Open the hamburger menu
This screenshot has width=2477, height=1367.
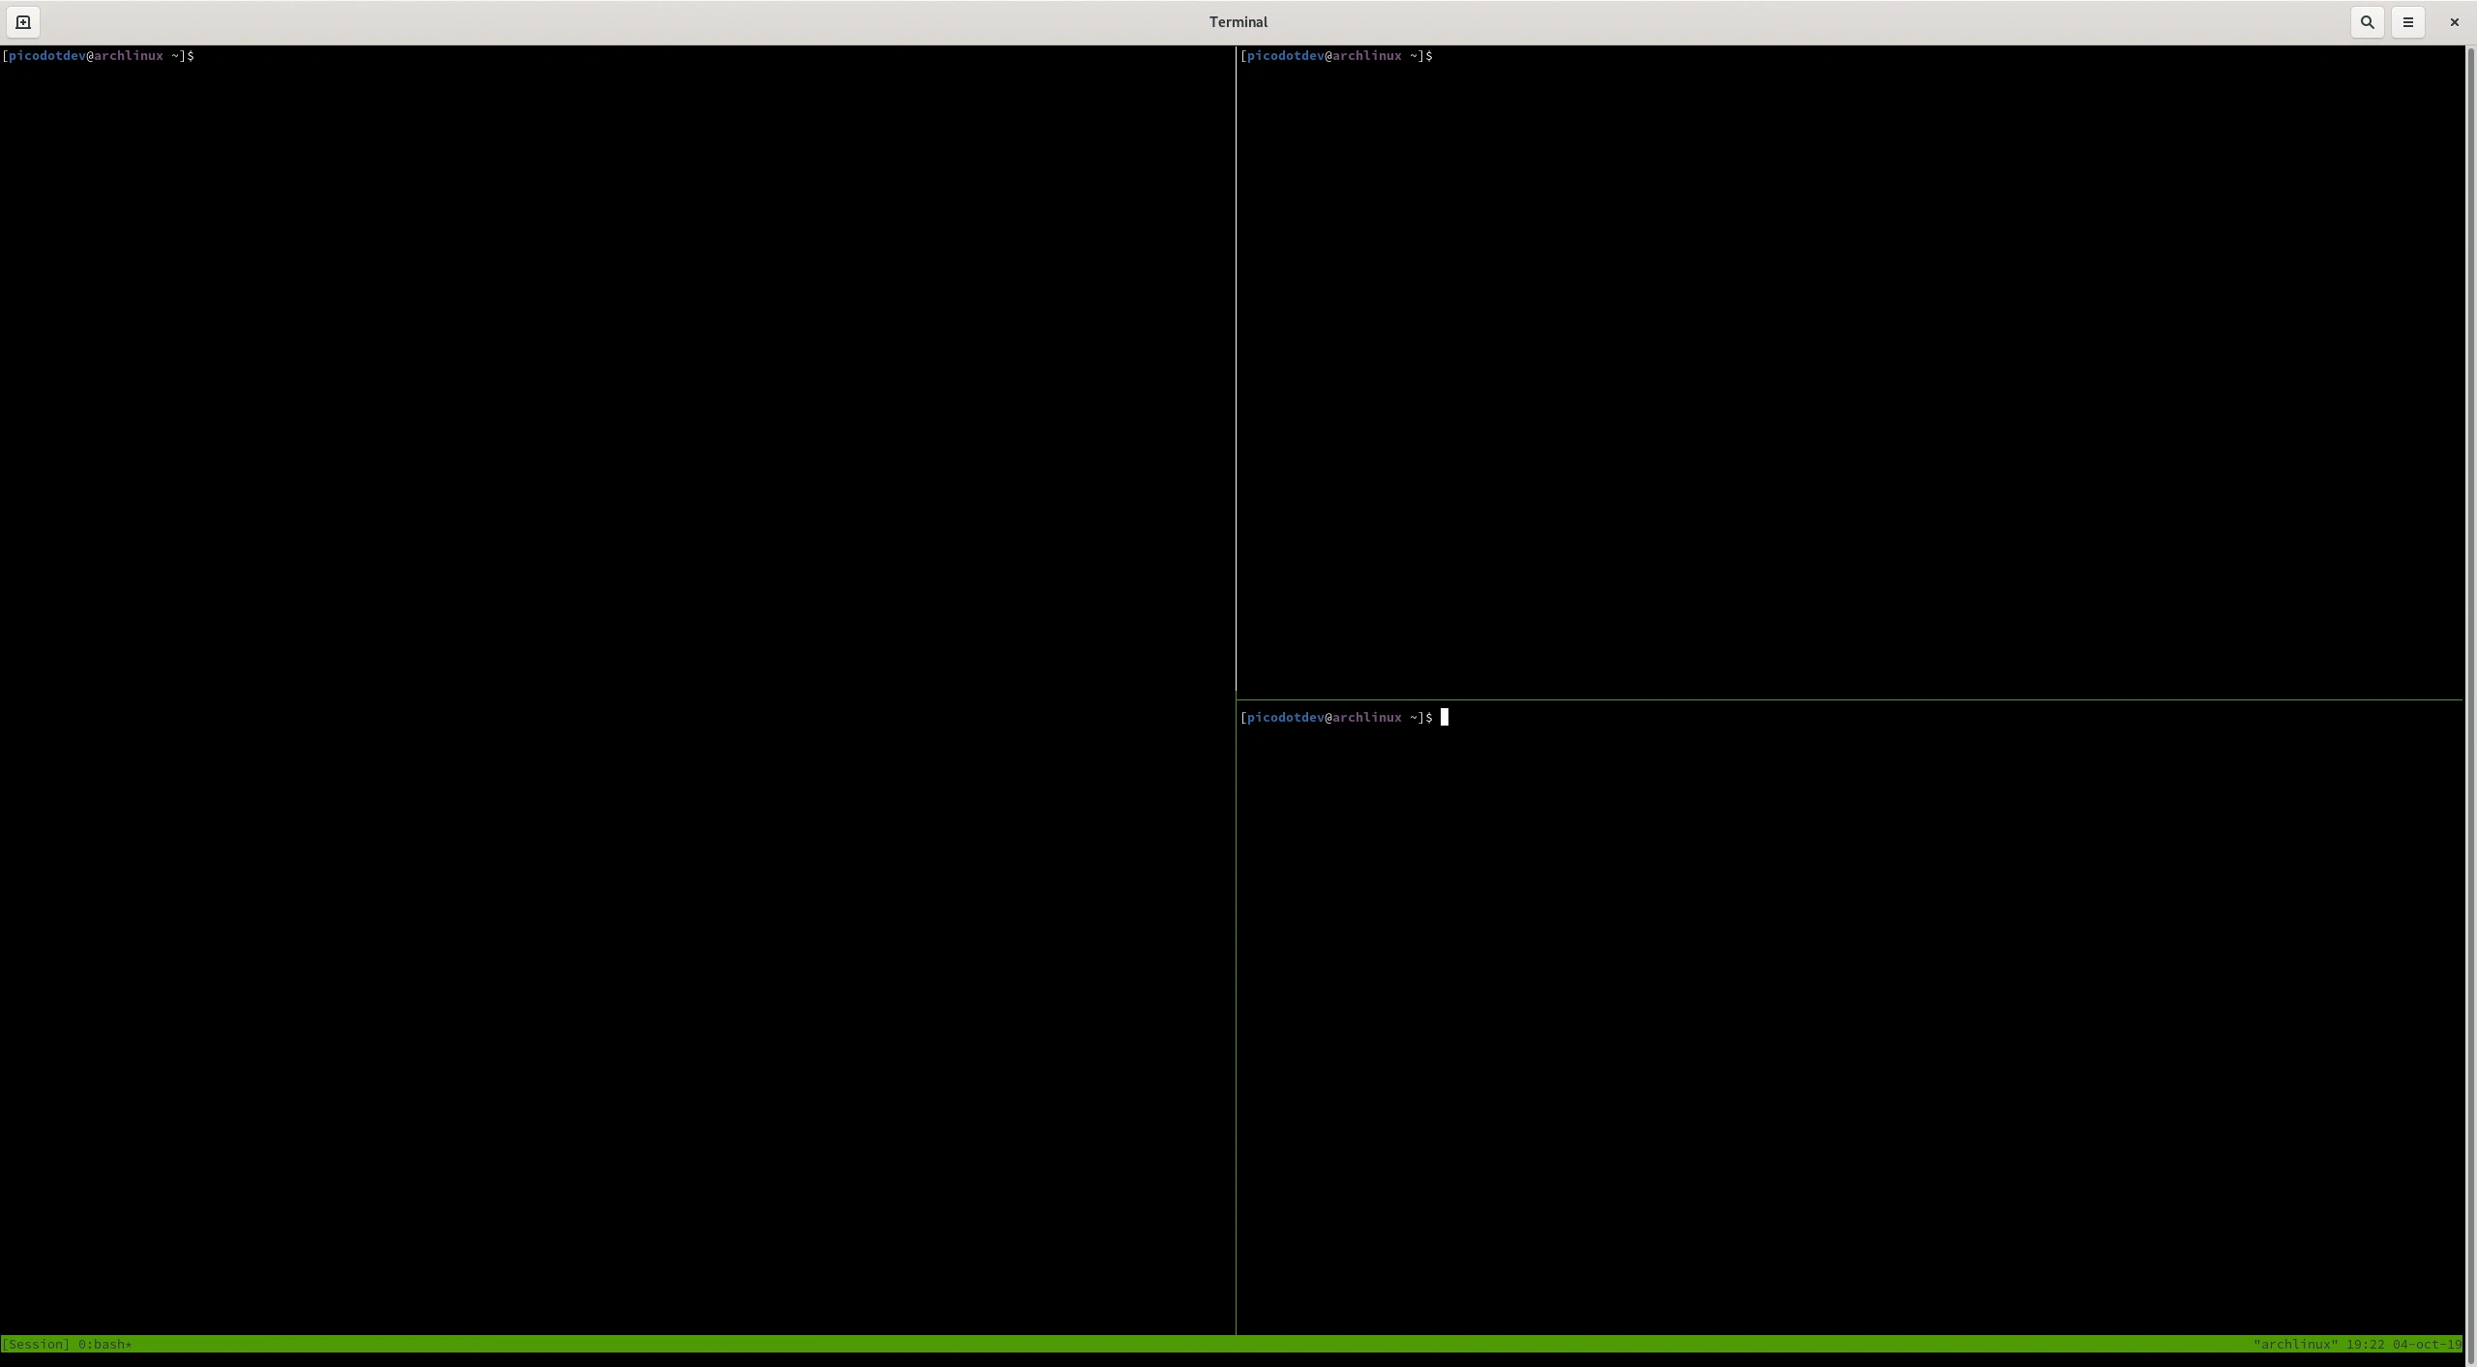(x=2408, y=21)
